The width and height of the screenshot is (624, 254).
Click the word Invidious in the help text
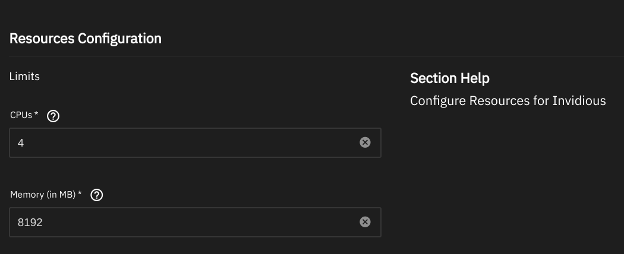pos(579,101)
